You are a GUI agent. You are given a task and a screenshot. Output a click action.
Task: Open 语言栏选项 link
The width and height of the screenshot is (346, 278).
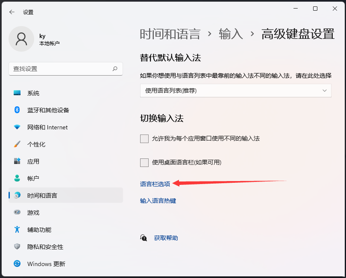(155, 184)
